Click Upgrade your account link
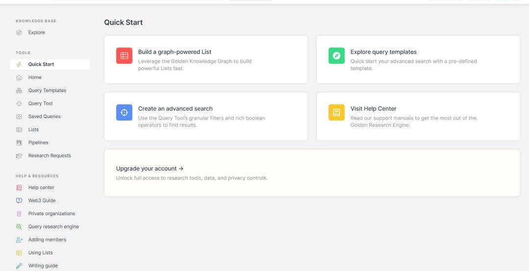 [x=149, y=169]
